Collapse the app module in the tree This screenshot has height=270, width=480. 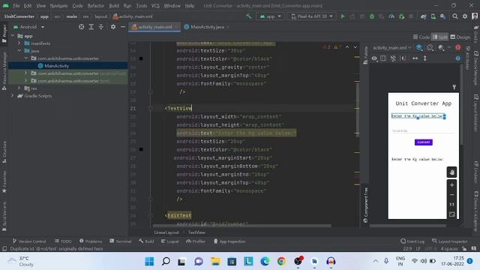(13, 36)
